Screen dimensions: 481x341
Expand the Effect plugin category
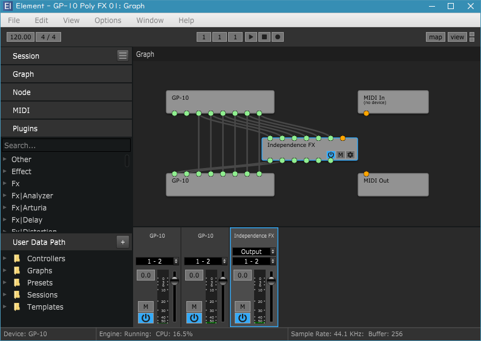point(5,171)
